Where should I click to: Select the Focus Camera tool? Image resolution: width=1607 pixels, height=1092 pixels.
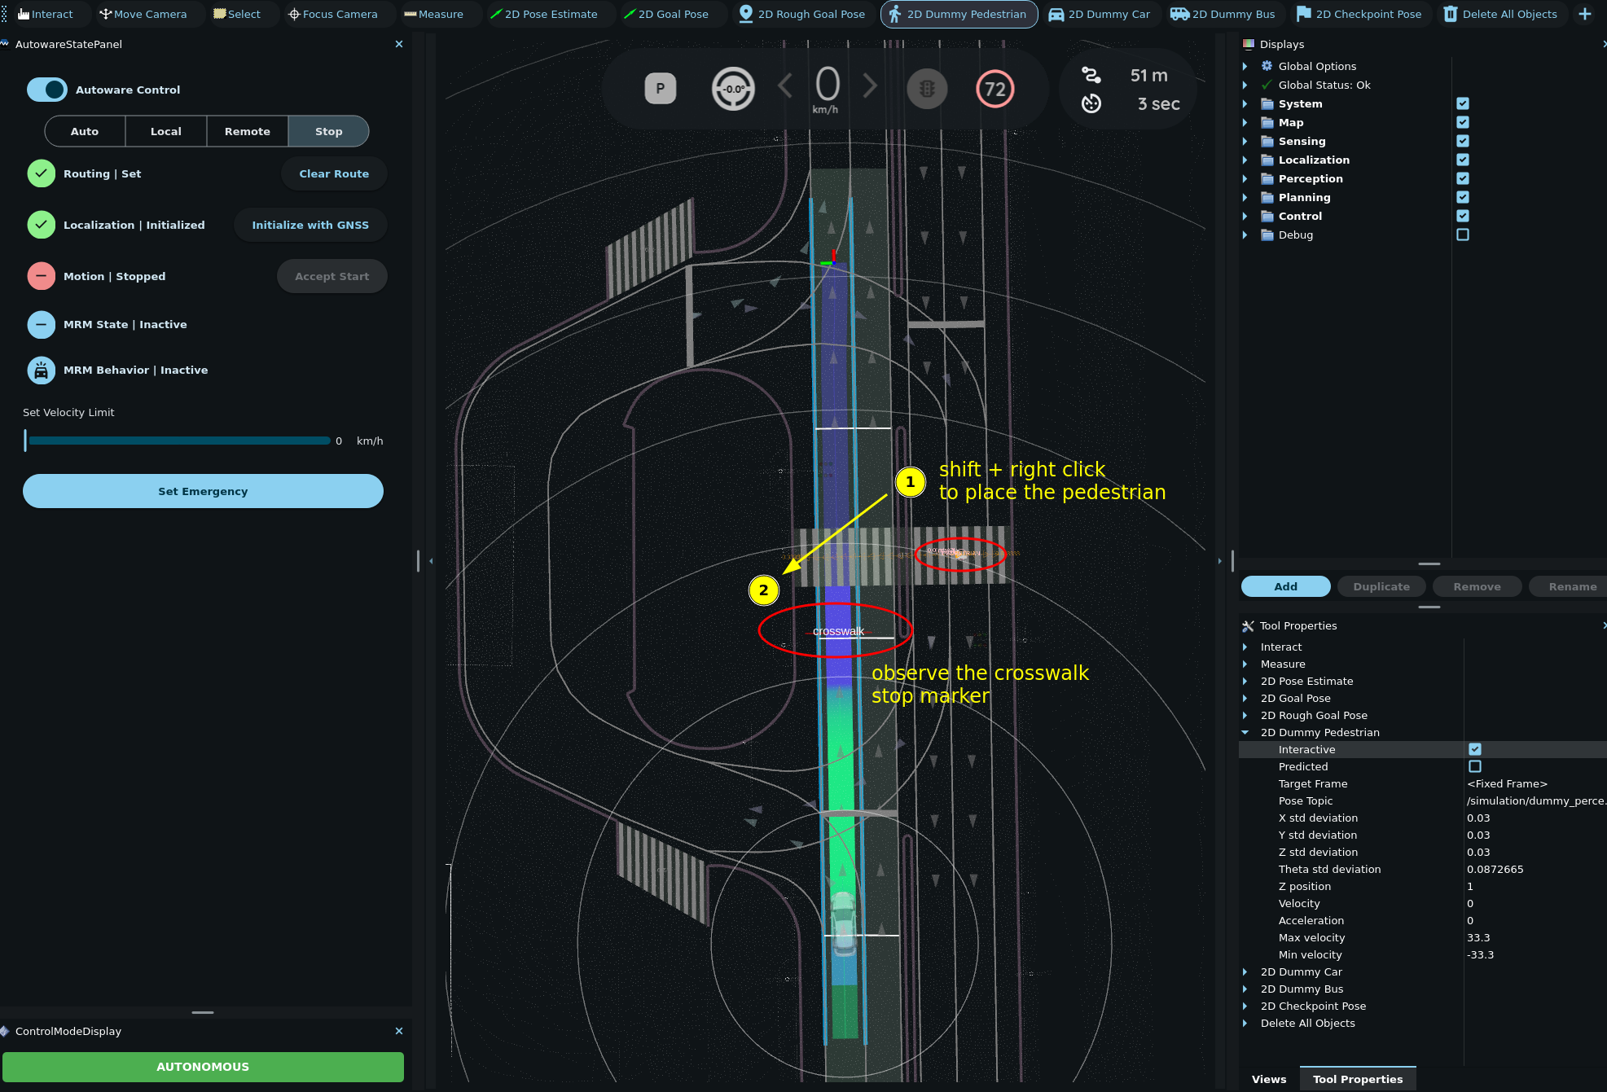(332, 14)
